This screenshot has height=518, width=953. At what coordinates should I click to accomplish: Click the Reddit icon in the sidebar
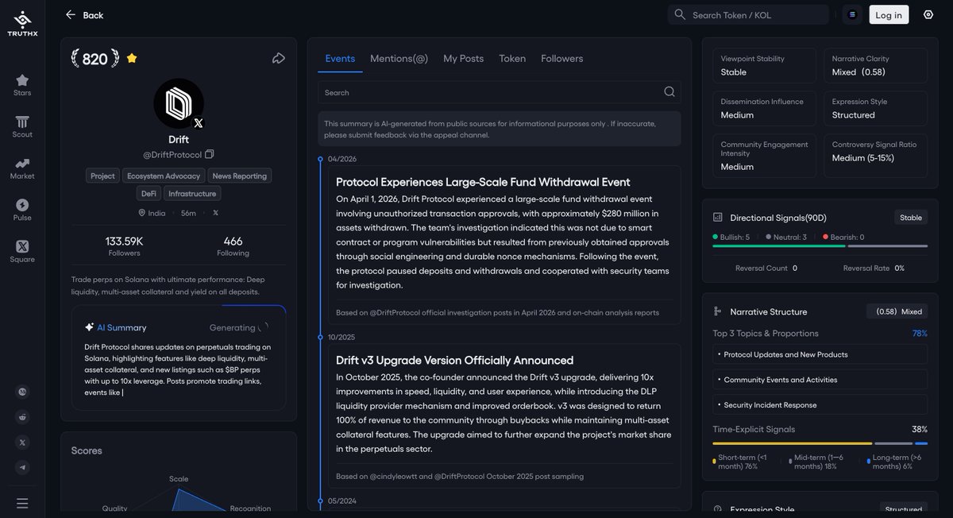[22, 417]
